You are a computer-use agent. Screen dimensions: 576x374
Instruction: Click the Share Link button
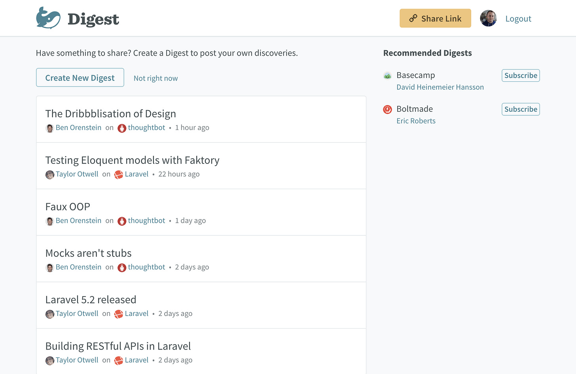[x=435, y=18]
